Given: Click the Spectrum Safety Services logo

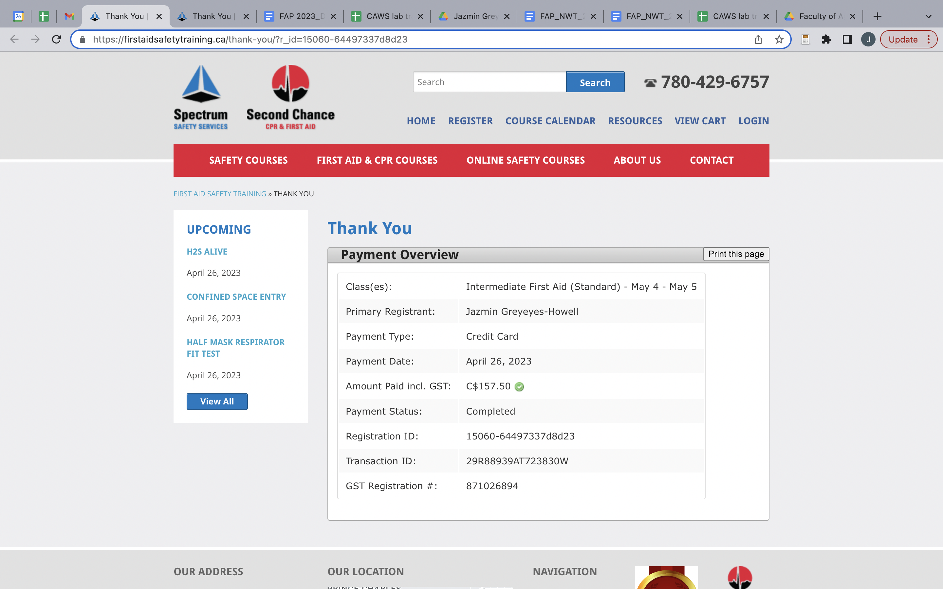Looking at the screenshot, I should point(201,97).
